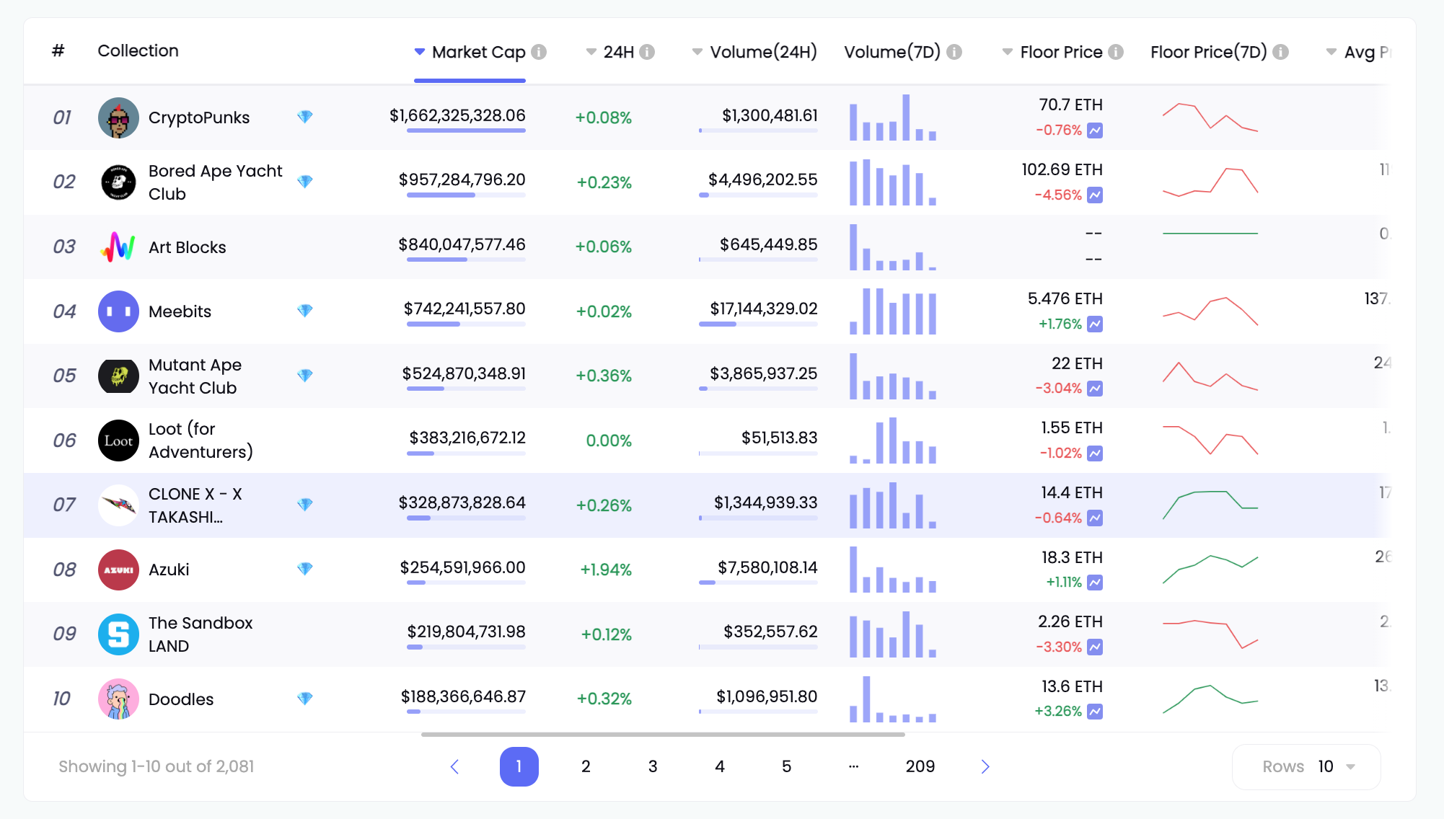The image size is (1444, 819).
Task: Open Meebits floor price chart icon
Action: (x=1095, y=324)
